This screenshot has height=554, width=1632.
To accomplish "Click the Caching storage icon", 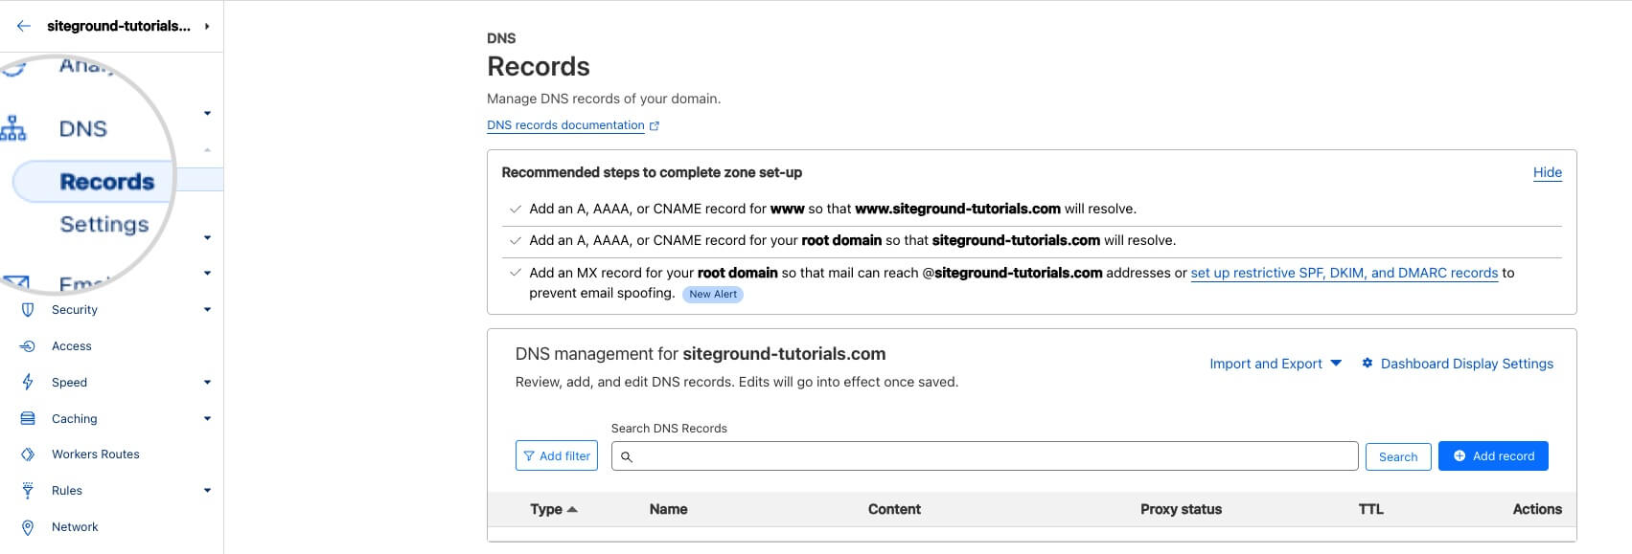I will pos(28,418).
